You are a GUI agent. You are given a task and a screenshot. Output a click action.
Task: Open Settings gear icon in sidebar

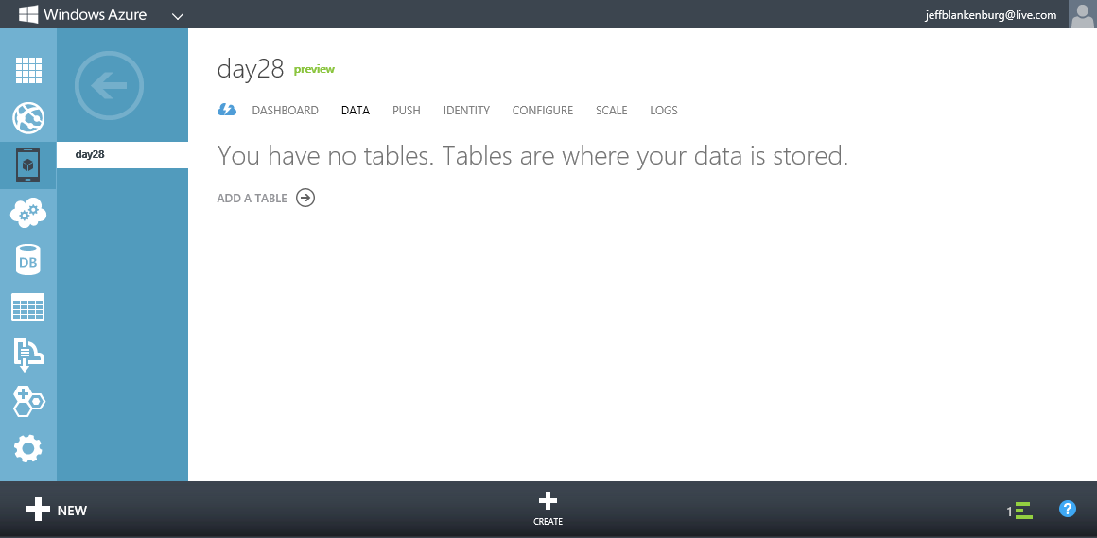tap(28, 448)
